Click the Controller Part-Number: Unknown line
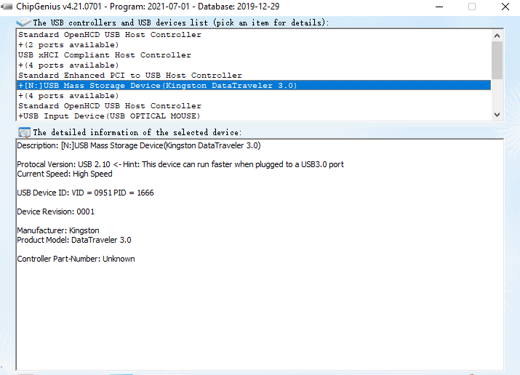Viewport: 520px width, 375px height. point(76,259)
